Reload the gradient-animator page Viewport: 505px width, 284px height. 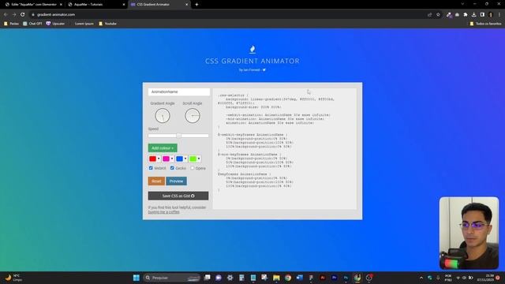pyautogui.click(x=23, y=14)
